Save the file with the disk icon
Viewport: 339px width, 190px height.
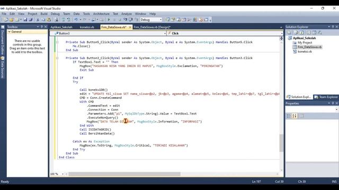coord(25,20)
